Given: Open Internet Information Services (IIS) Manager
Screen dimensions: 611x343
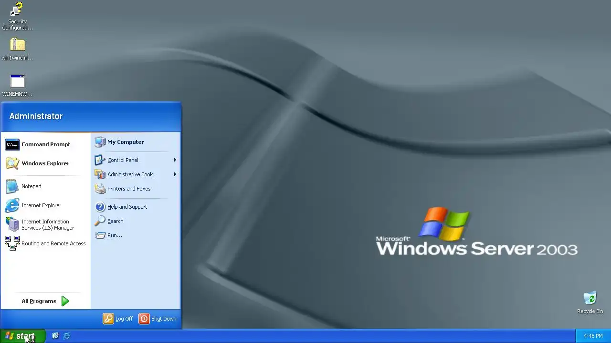Looking at the screenshot, I should pos(46,224).
